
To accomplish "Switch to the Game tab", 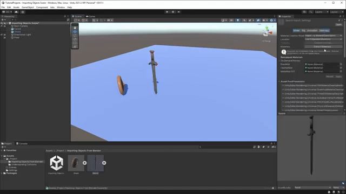I will pos(91,17).
